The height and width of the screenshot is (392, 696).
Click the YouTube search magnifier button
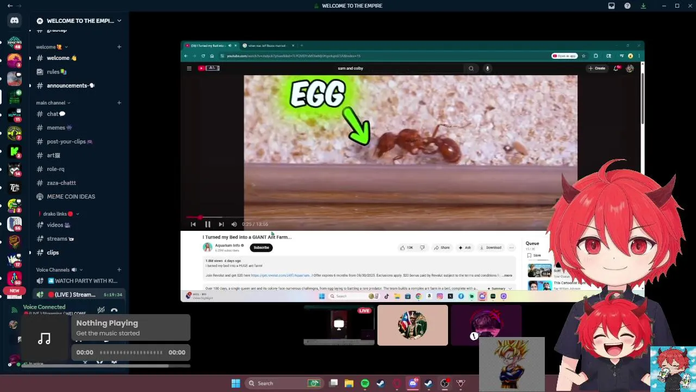tap(471, 68)
